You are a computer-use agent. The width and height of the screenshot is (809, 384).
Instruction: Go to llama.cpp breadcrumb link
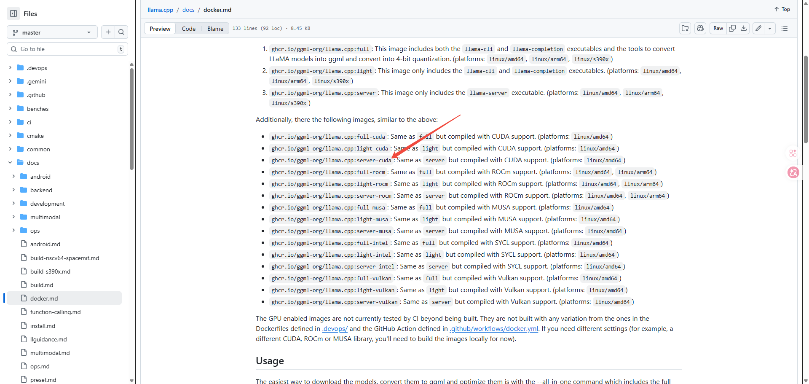(x=160, y=10)
